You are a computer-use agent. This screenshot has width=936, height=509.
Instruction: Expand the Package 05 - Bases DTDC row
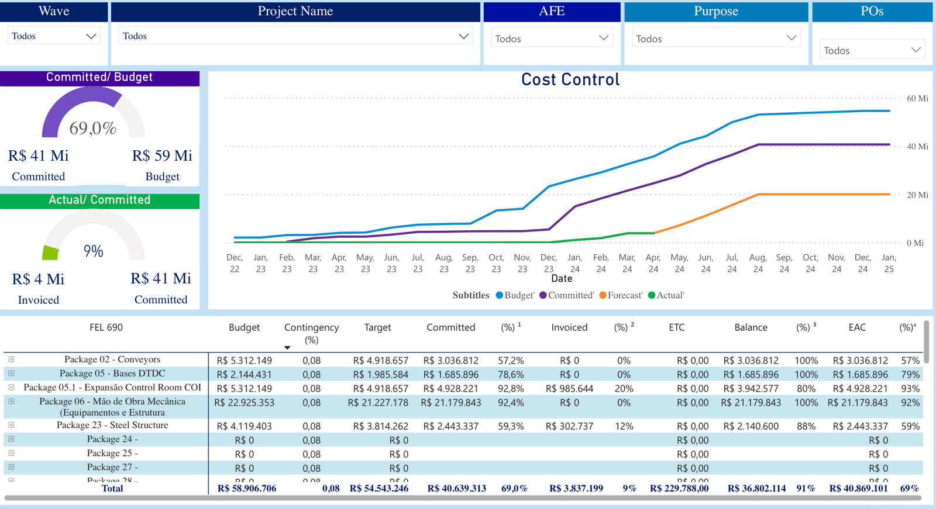11,373
